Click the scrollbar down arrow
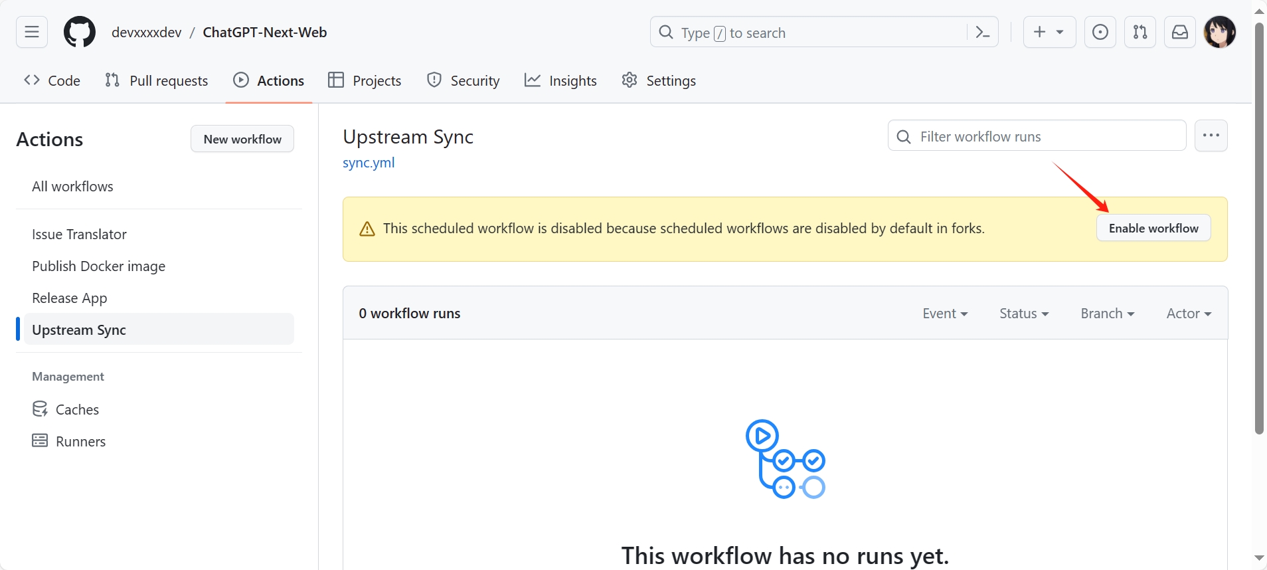Viewport: 1267px width, 570px height. pos(1259,558)
